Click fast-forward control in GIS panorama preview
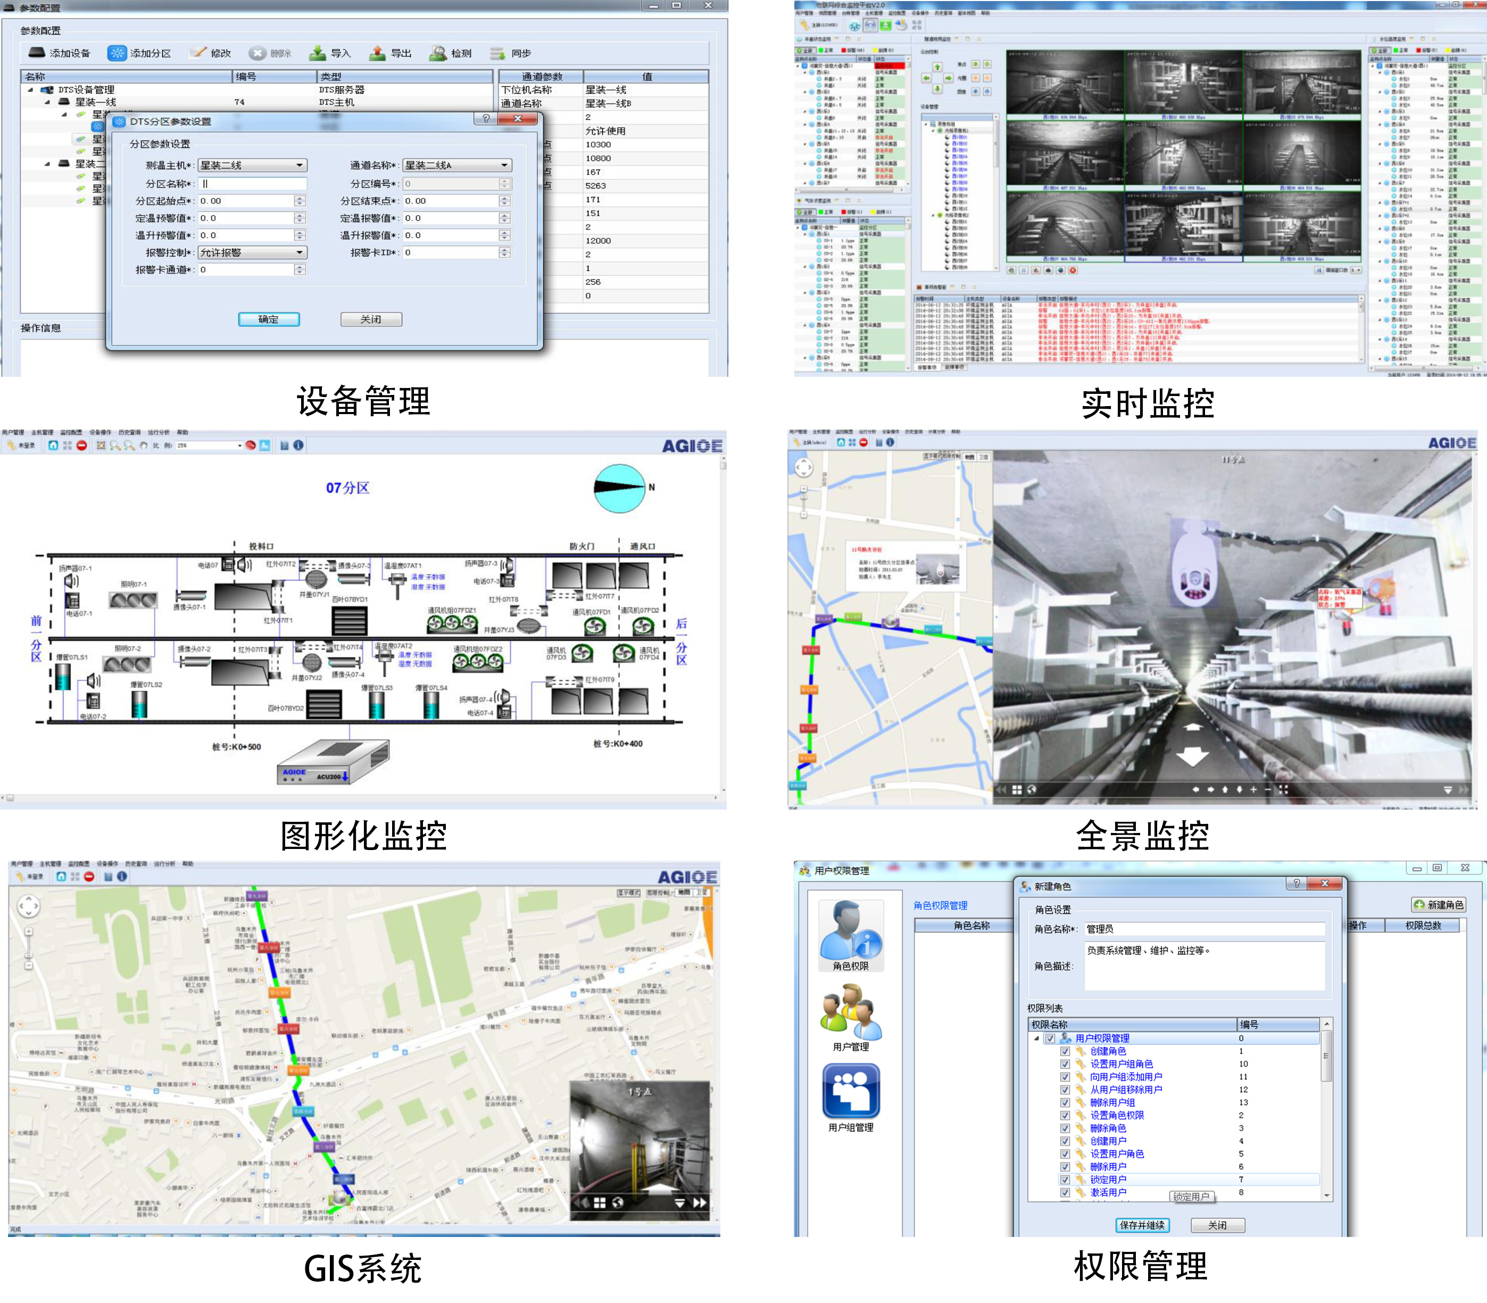This screenshot has width=1487, height=1303. [x=699, y=1202]
